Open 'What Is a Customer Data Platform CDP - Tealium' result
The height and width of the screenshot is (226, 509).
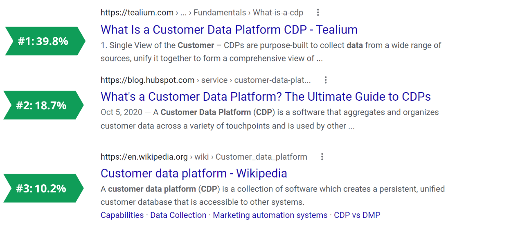coord(229,29)
